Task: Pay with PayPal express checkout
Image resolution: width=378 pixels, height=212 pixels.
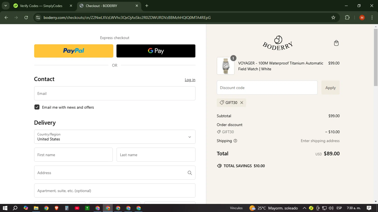Action: point(74,51)
